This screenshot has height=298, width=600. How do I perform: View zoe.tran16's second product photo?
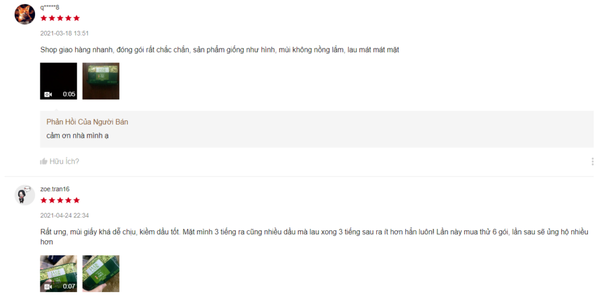point(101,273)
